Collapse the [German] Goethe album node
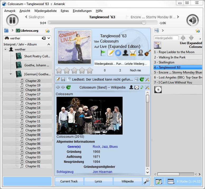Viewport: 205px width, 189px height. click(x=11, y=74)
